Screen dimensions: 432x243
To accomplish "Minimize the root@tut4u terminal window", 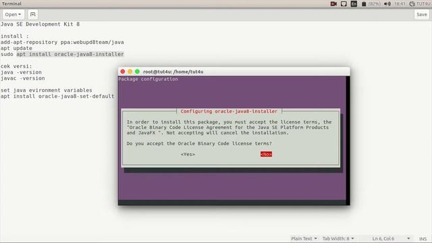I will pos(130,72).
